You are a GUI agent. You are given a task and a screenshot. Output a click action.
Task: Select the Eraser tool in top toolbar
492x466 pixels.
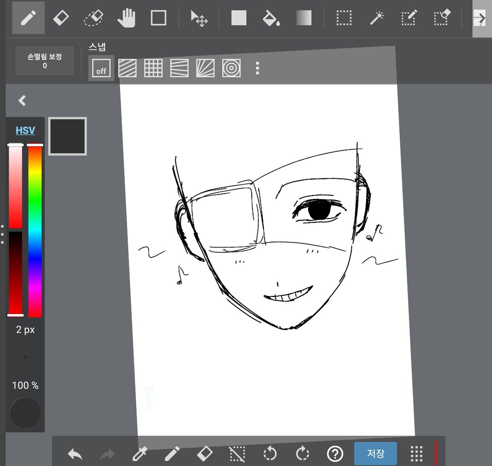61,18
